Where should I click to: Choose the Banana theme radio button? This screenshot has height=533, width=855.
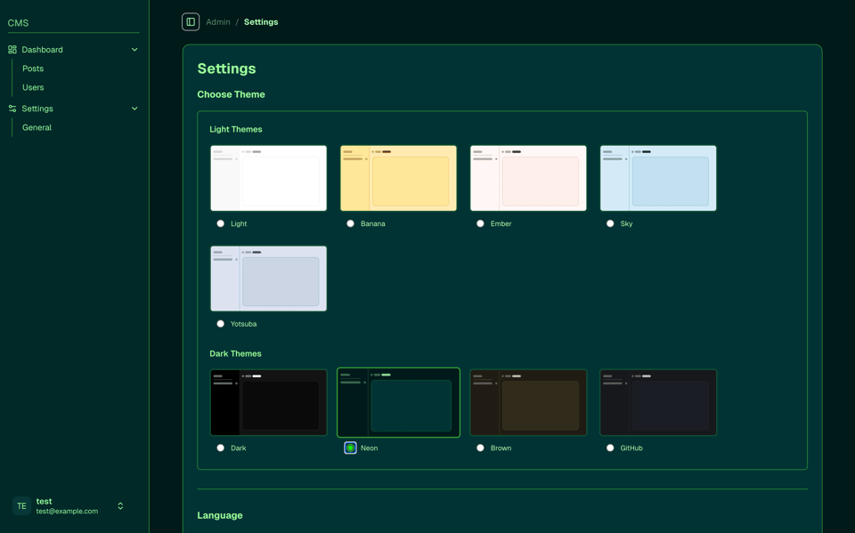coord(350,223)
